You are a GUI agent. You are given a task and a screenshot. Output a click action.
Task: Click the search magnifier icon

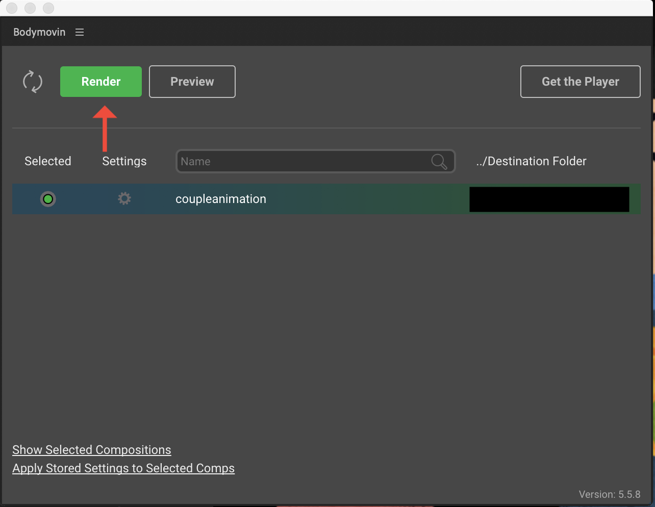(439, 161)
